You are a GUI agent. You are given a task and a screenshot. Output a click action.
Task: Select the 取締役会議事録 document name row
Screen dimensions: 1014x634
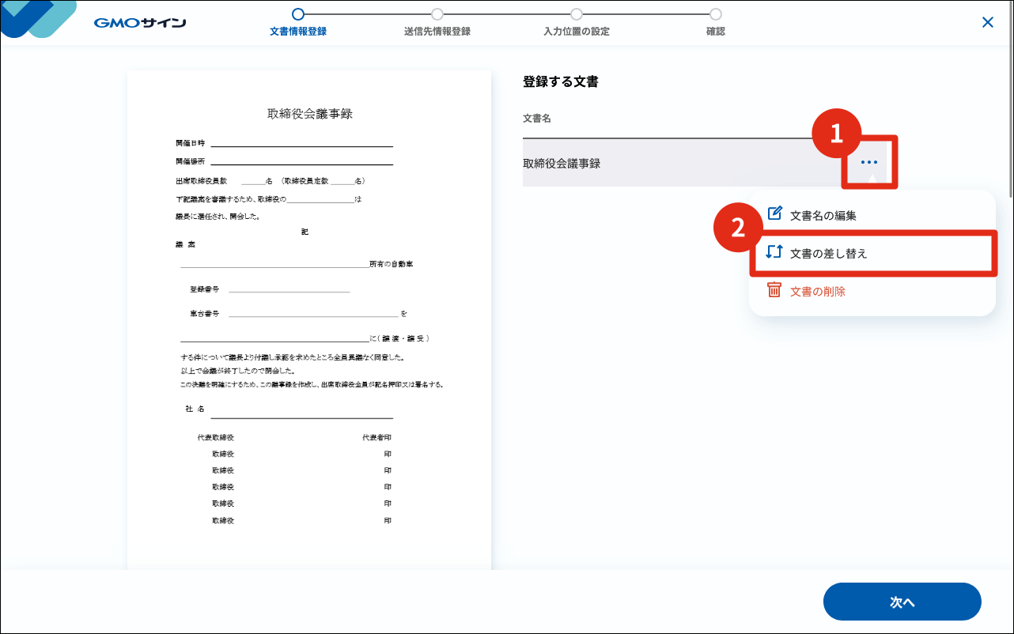coord(672,164)
